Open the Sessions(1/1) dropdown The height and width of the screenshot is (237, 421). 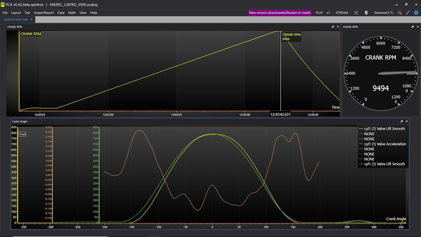(383, 13)
